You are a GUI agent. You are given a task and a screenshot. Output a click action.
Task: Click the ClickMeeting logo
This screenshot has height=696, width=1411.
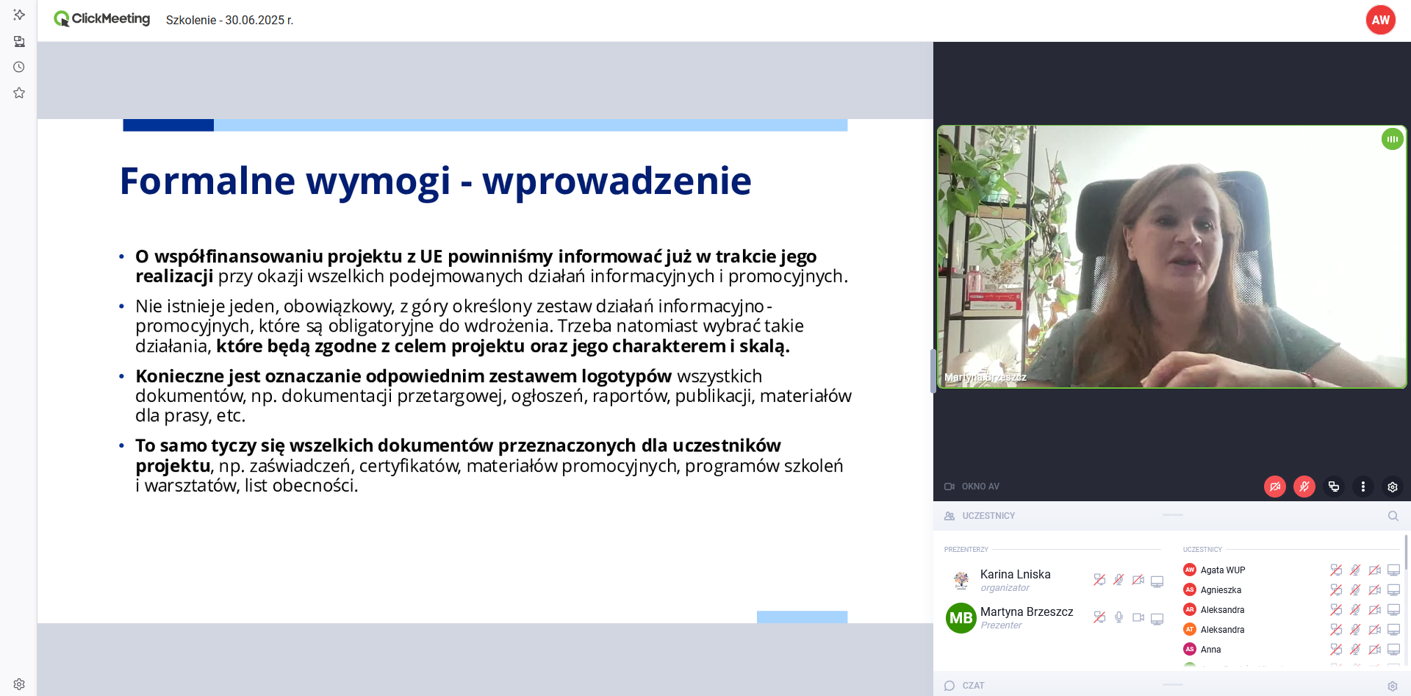point(101,19)
